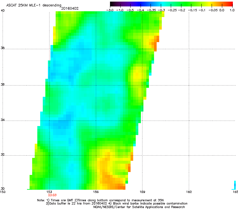Click the -3.0 color scale label
The height and width of the screenshot is (209, 238).
(x=110, y=10)
